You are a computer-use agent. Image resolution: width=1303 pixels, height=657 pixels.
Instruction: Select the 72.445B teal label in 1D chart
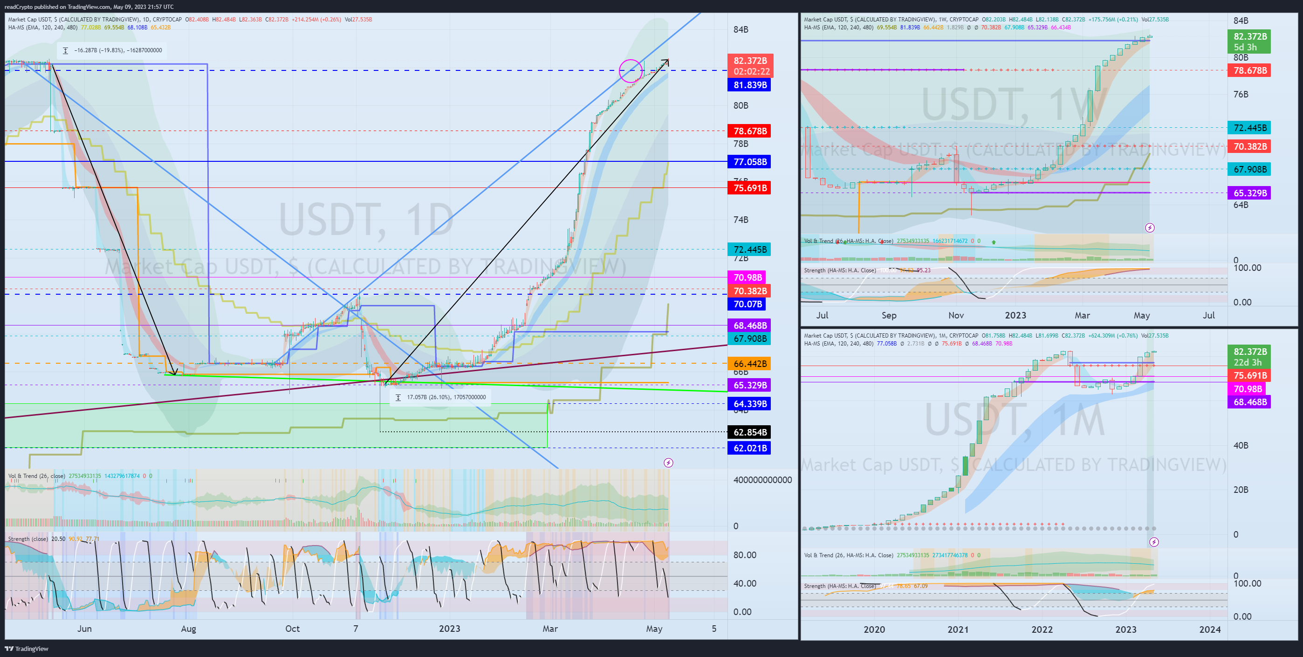750,249
